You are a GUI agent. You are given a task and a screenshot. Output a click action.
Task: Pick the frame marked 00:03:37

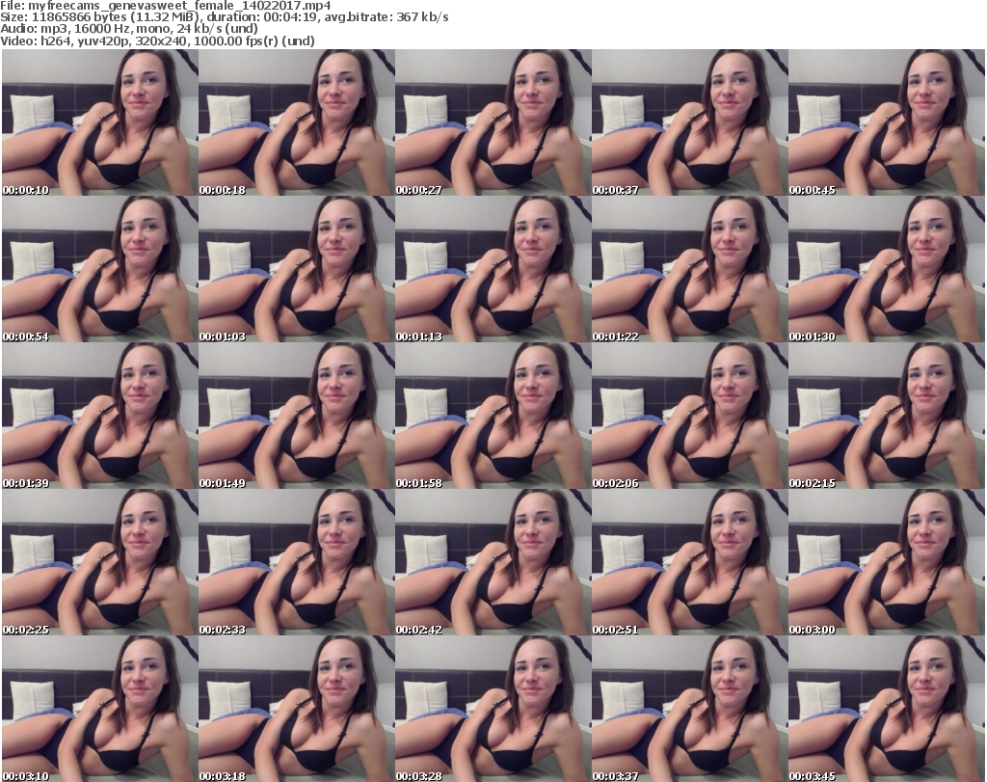[689, 709]
